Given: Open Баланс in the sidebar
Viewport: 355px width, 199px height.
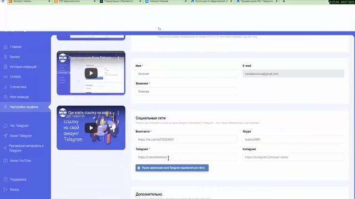Looking at the screenshot, I should pyautogui.click(x=15, y=57).
